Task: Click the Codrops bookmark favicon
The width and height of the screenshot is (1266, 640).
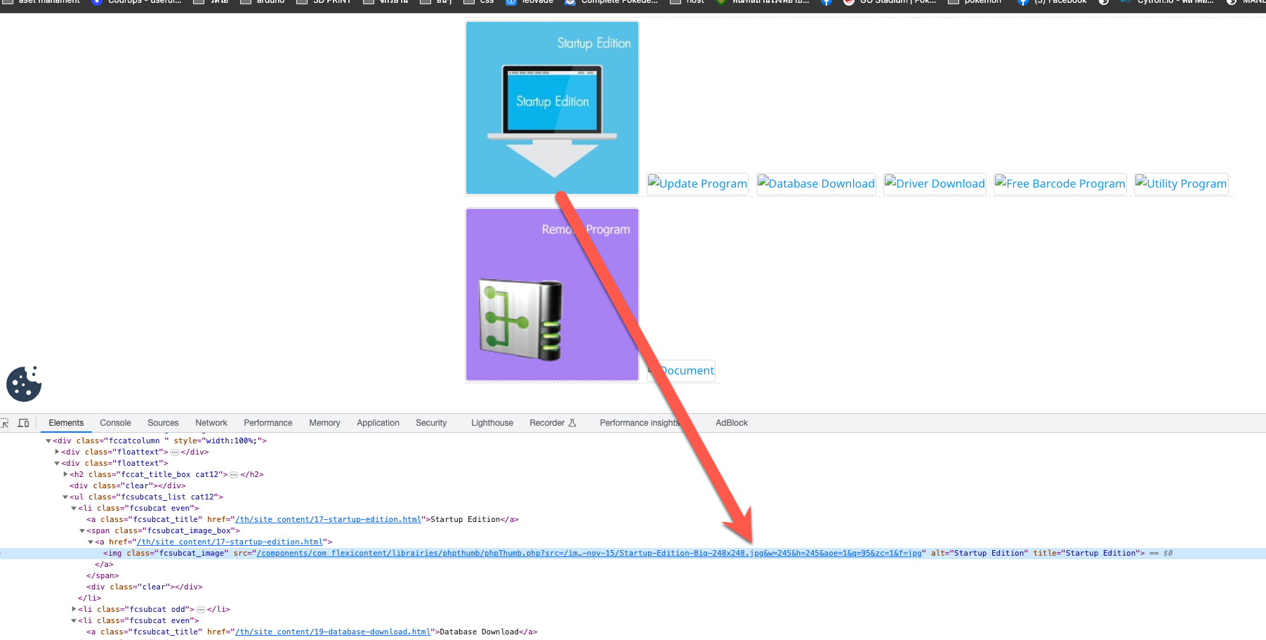Action: pos(97,2)
